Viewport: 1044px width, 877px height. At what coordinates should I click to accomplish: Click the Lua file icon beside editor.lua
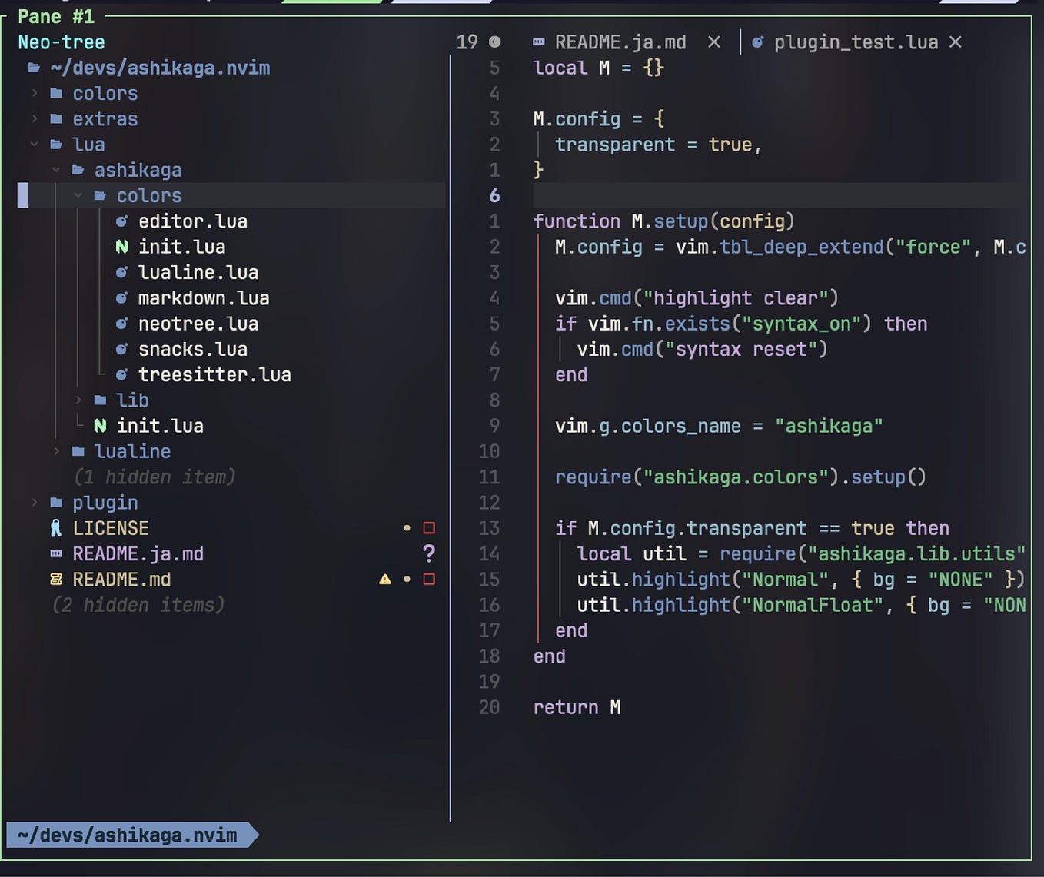pyautogui.click(x=122, y=221)
